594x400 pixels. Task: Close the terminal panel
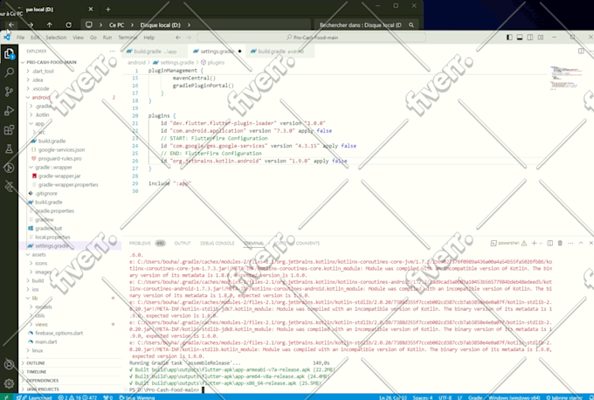pos(591,243)
